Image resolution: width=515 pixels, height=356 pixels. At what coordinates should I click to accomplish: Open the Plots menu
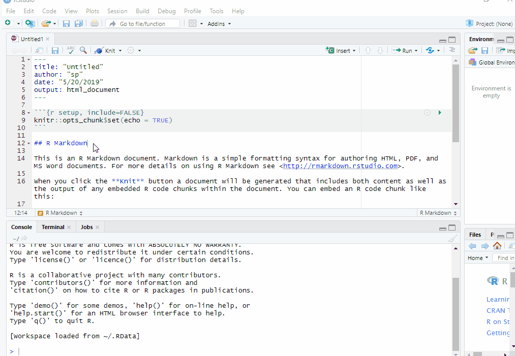pos(93,11)
